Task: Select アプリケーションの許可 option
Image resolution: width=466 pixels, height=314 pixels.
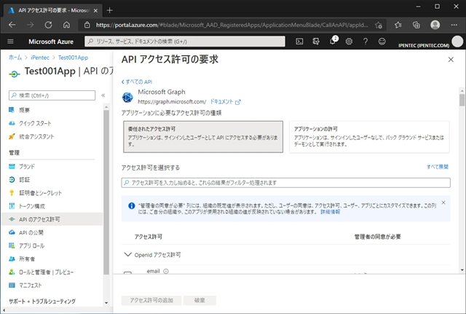Action: [x=369, y=137]
